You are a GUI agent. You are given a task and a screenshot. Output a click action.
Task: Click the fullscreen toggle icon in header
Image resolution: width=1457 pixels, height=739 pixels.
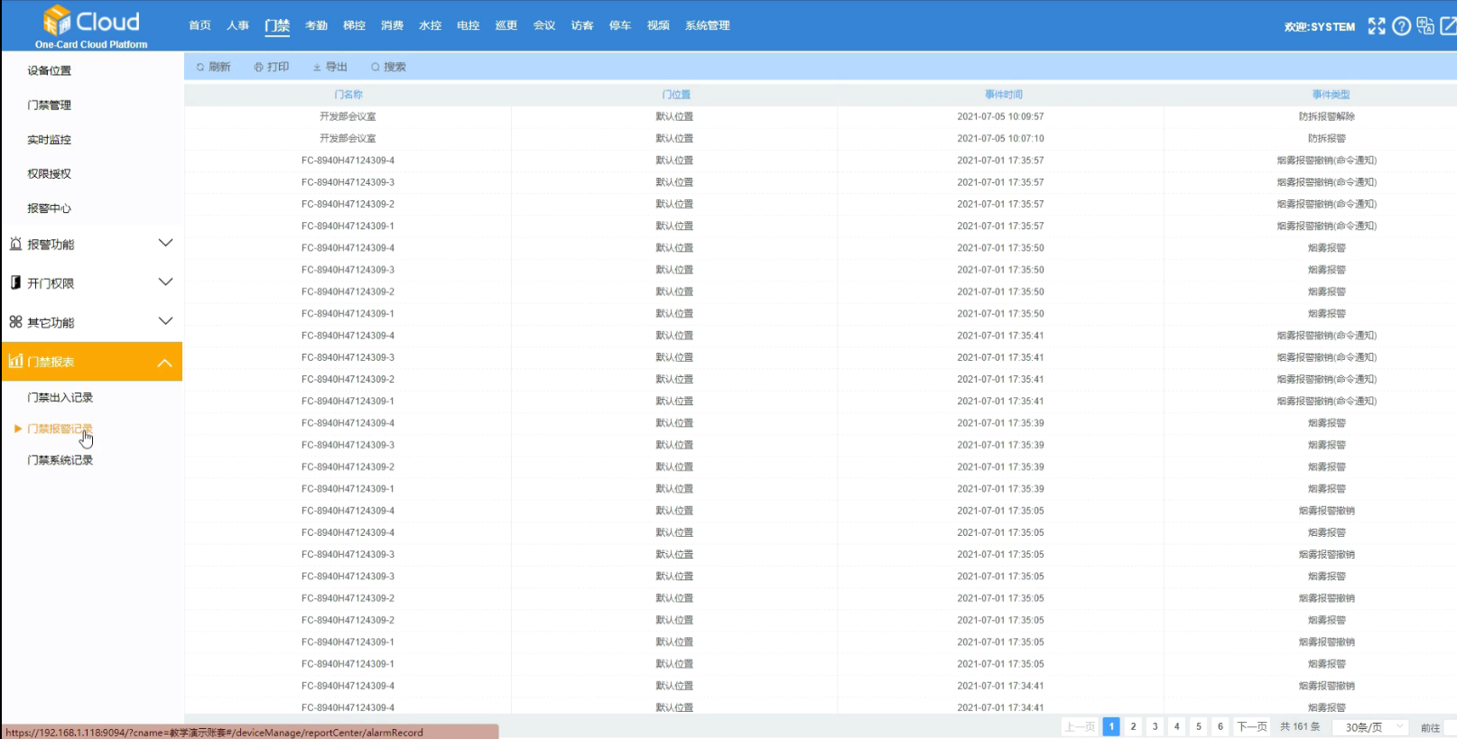coord(1376,26)
